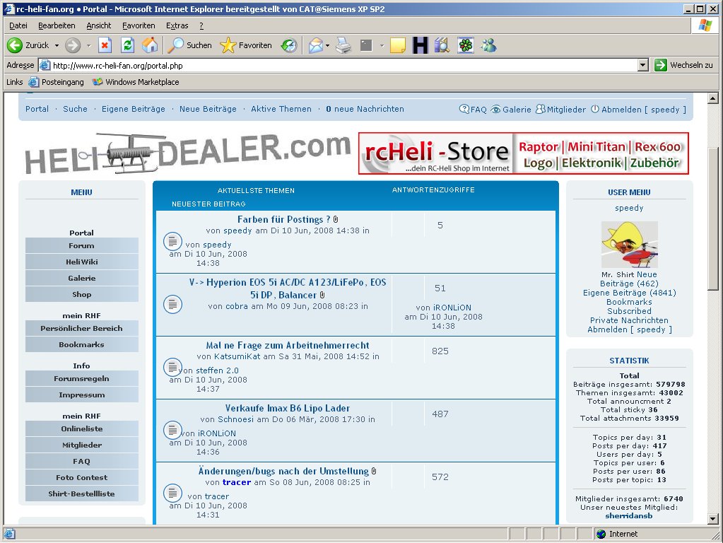
Task: Open the Ansicht menu
Action: click(x=99, y=26)
